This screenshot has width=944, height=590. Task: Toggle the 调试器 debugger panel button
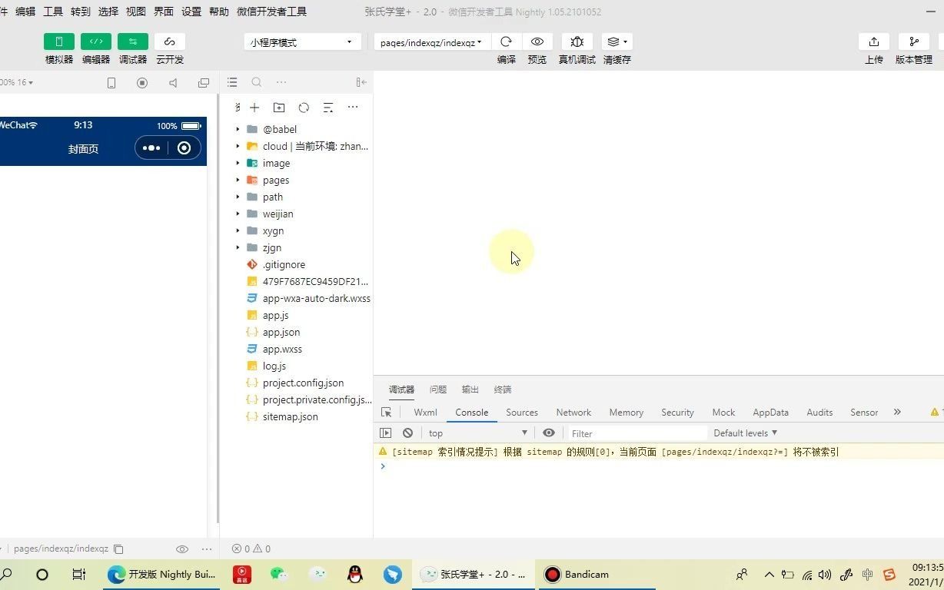coord(133,41)
